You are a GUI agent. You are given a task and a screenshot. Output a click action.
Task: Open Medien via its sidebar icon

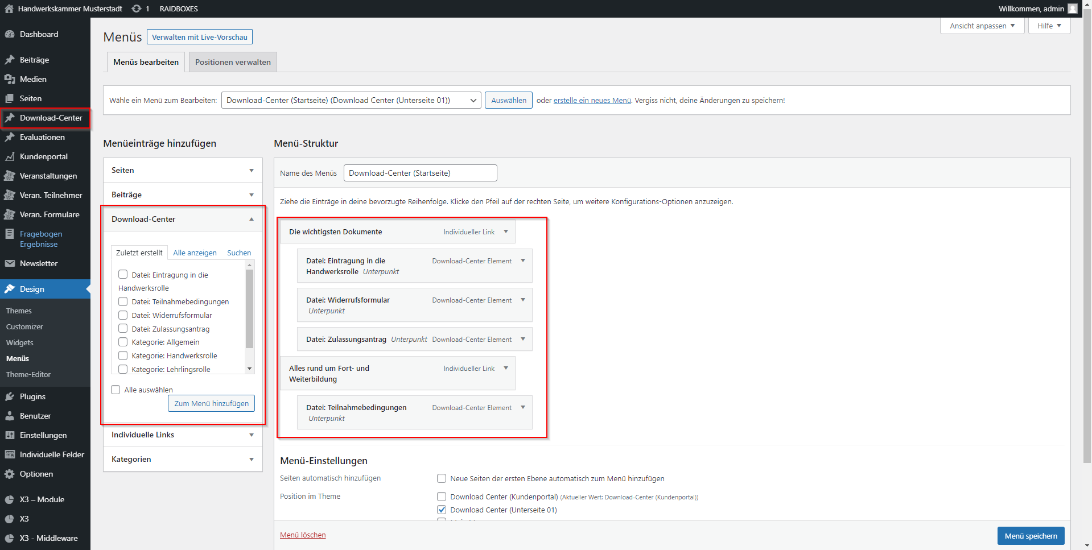10,79
